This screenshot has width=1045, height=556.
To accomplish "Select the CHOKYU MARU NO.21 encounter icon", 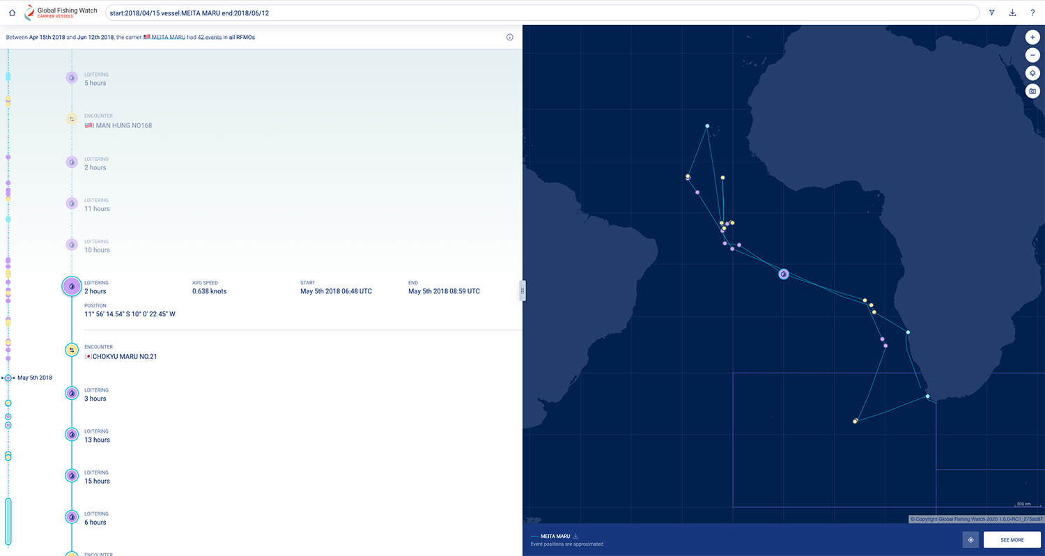I will click(72, 350).
